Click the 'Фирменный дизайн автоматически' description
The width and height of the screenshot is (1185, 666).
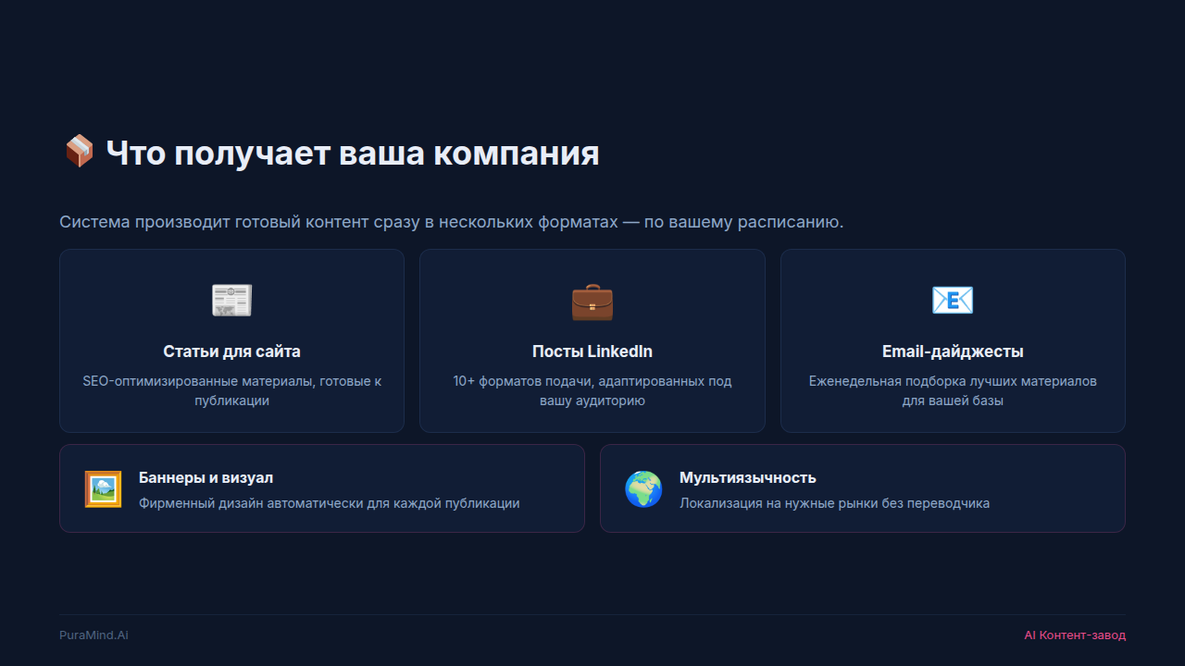point(329,503)
